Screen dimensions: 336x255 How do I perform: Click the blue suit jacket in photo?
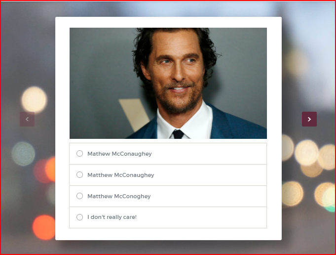tap(232, 126)
